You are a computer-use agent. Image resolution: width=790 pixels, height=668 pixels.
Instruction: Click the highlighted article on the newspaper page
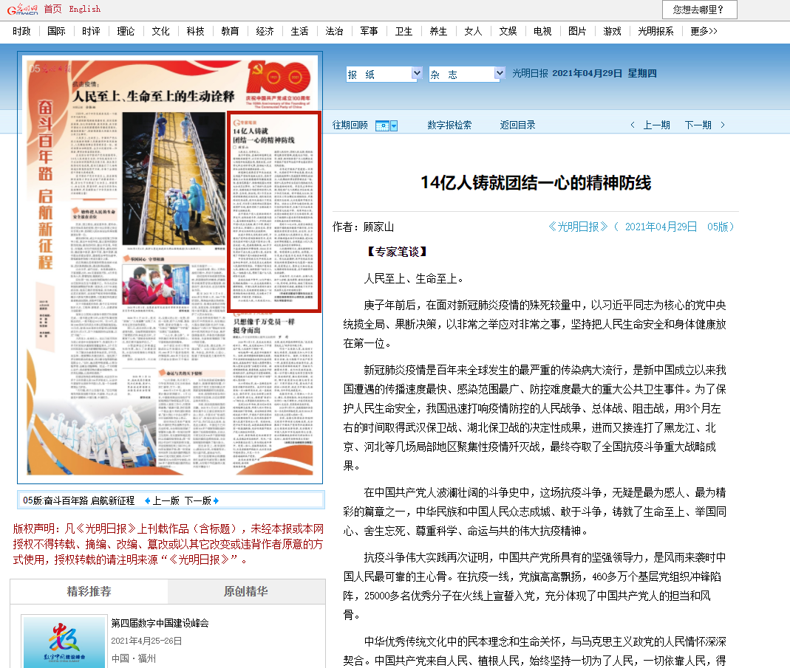click(x=273, y=212)
